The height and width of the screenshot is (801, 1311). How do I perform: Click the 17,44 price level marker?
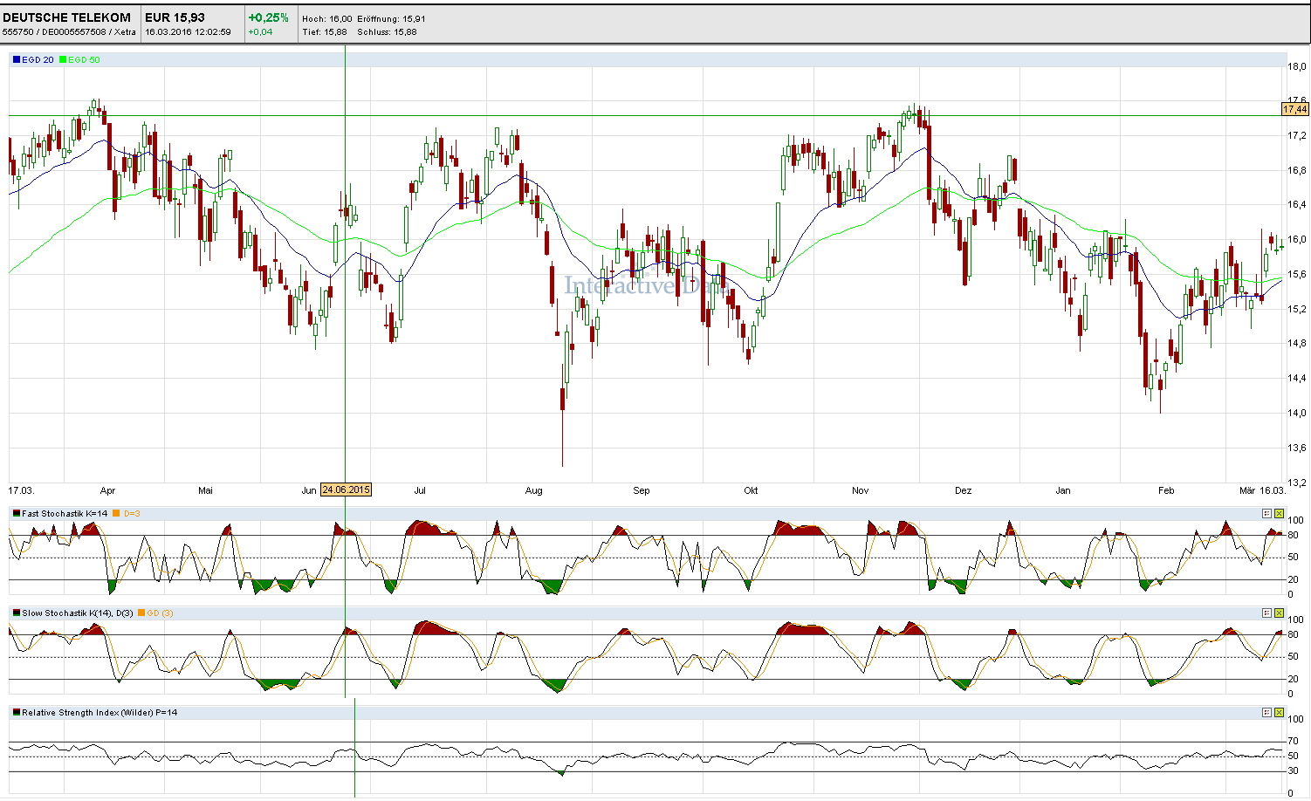tap(1294, 109)
